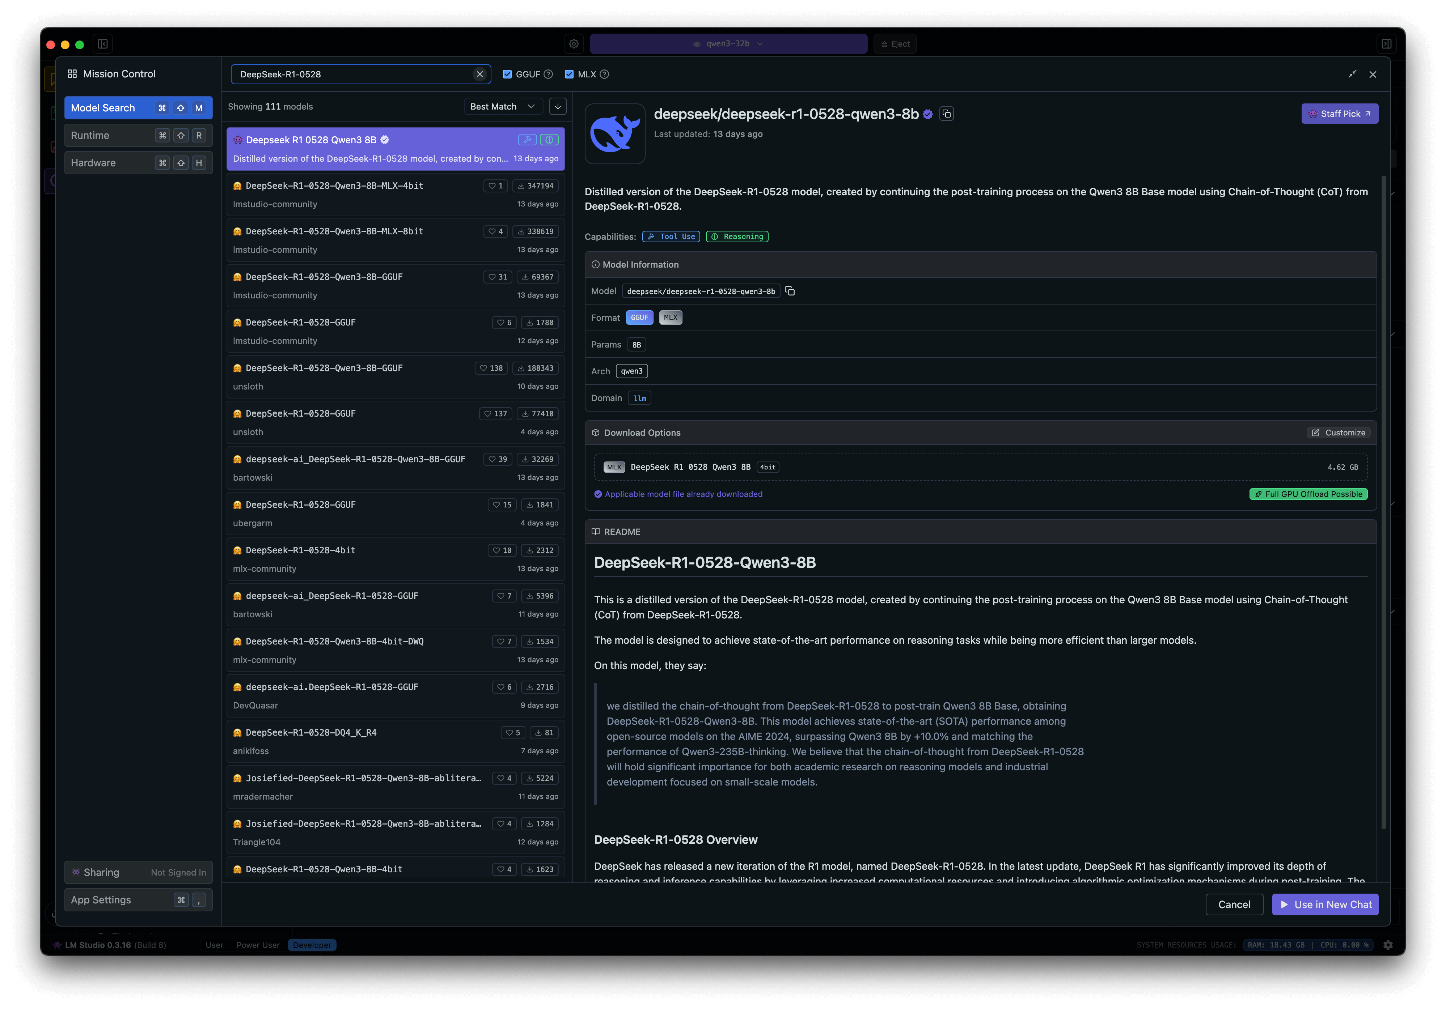
Task: Uncheck the GGUF format checkbox
Action: click(507, 74)
